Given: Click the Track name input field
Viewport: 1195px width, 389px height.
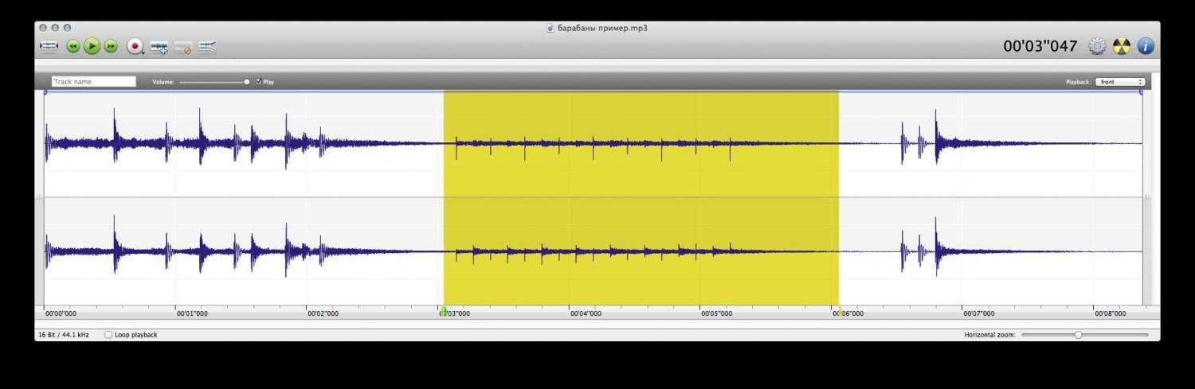Looking at the screenshot, I should tap(93, 81).
